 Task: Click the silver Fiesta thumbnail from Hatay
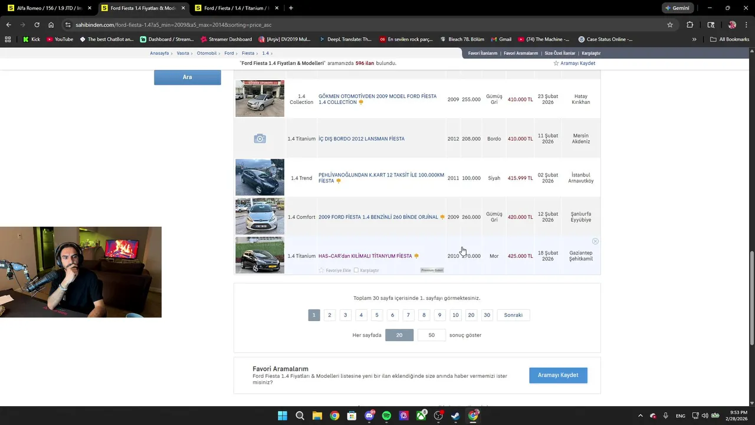[x=260, y=99]
